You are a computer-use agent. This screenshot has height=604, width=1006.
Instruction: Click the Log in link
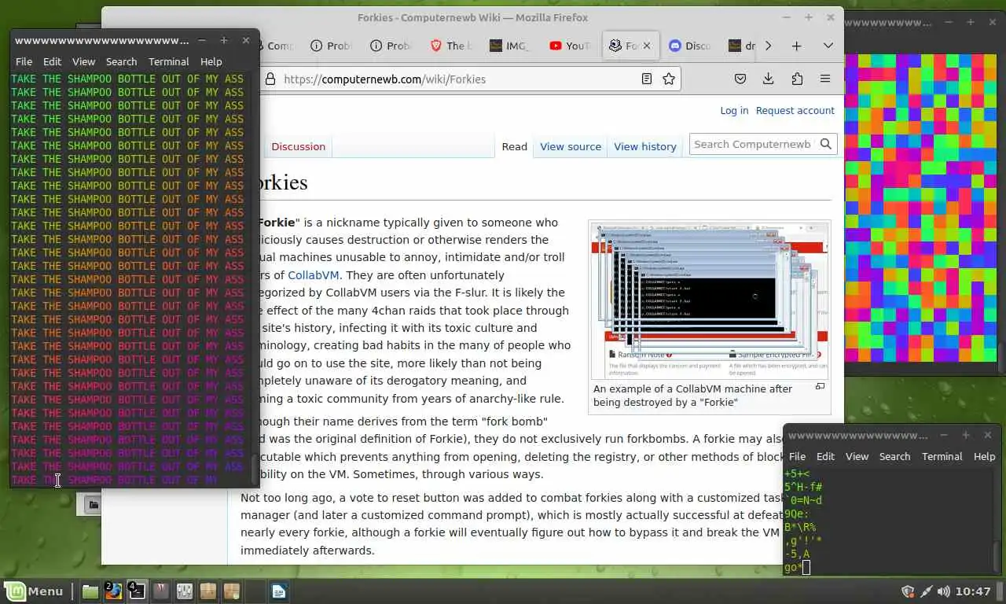(x=734, y=110)
